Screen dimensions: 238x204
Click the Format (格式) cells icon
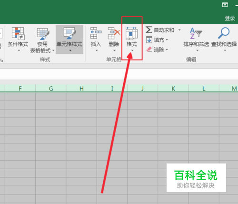(131, 33)
